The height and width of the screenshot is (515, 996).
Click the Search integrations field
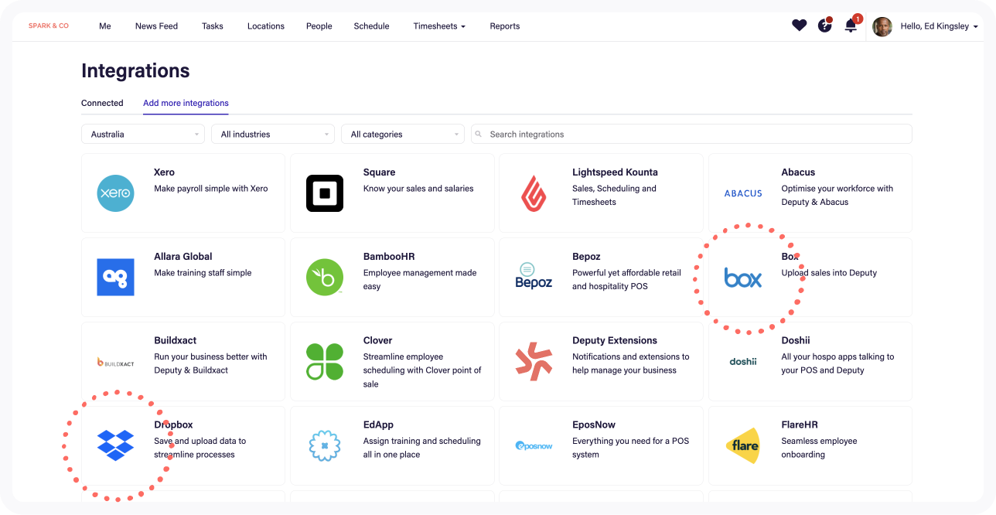click(696, 134)
